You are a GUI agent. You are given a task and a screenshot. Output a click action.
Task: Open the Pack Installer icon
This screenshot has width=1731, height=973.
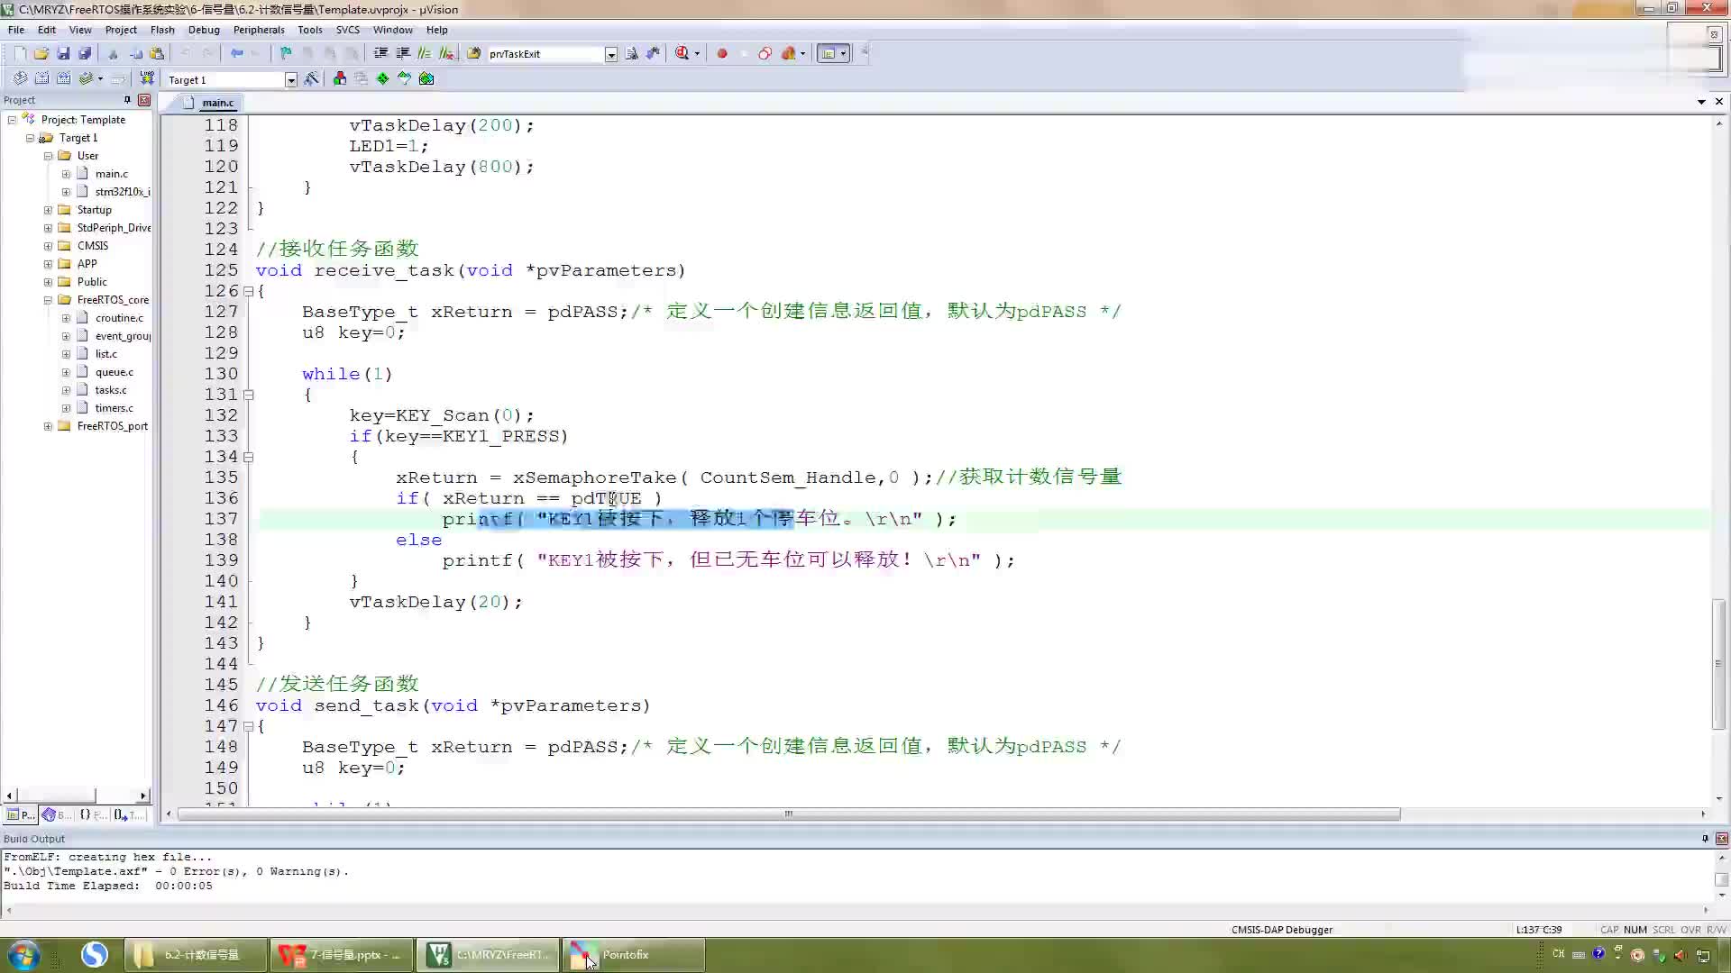426,79
